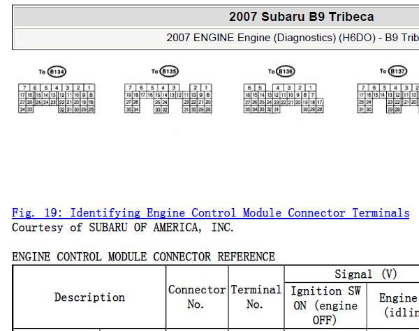Screen dimensions: 419x331
Task: Click the 'Signal (V)' table header
Action: (x=365, y=274)
